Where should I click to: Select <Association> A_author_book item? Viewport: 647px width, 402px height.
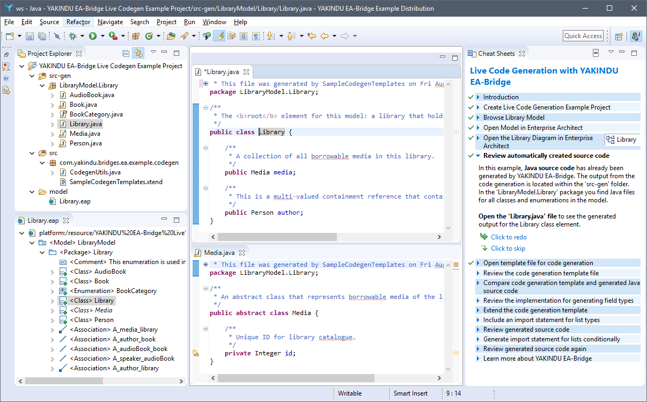[x=113, y=339]
